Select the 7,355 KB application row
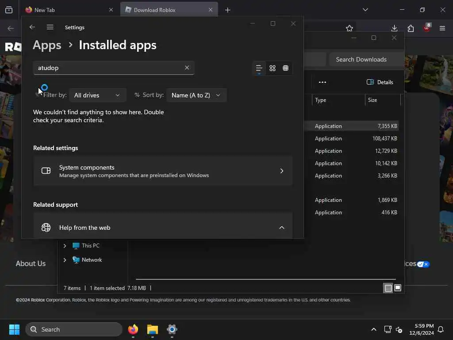Viewport: 453px width, 340px height. (352, 126)
